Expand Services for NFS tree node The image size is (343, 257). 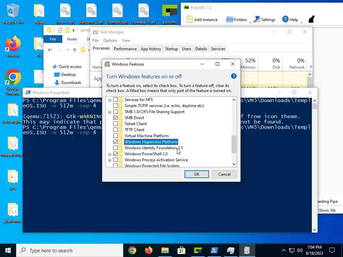pos(110,100)
